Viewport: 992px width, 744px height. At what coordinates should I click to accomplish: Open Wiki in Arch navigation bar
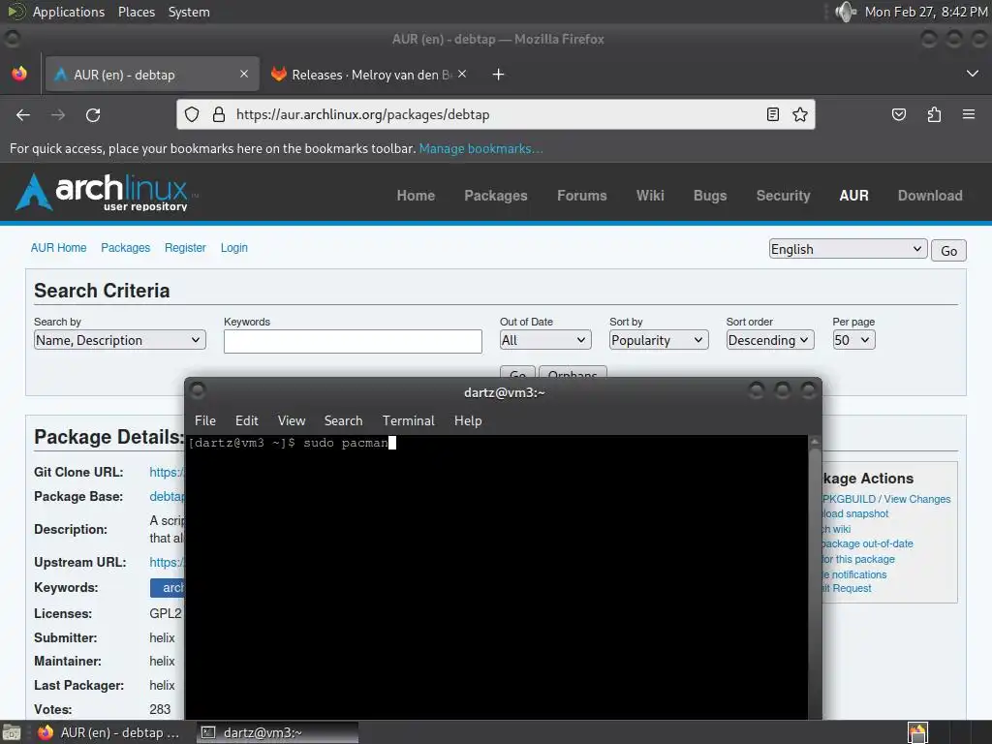[650, 196]
